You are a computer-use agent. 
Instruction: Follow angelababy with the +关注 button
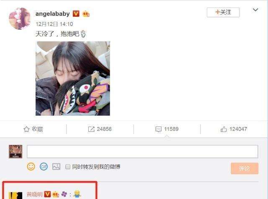(x=223, y=12)
